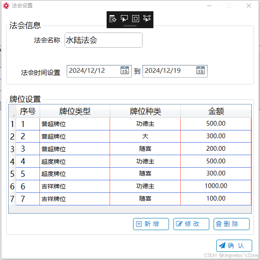Click 功德主 cell in row 4
The width and height of the screenshot is (260, 260).
click(x=145, y=161)
